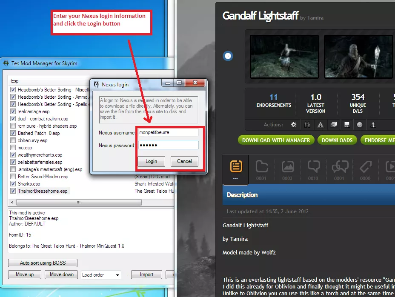
Task: Toggle Headbomb's Better Sorting - Ammo checkbox
Action: coord(13,97)
